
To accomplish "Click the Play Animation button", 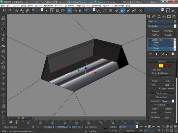I will [150, 127].
